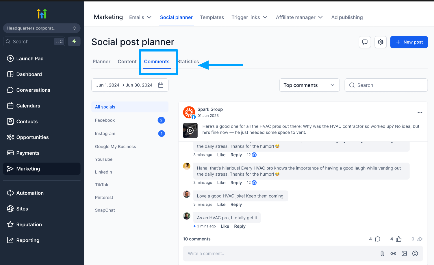
Task: Toggle Like on the HVAC joke comment
Action: tap(221, 204)
